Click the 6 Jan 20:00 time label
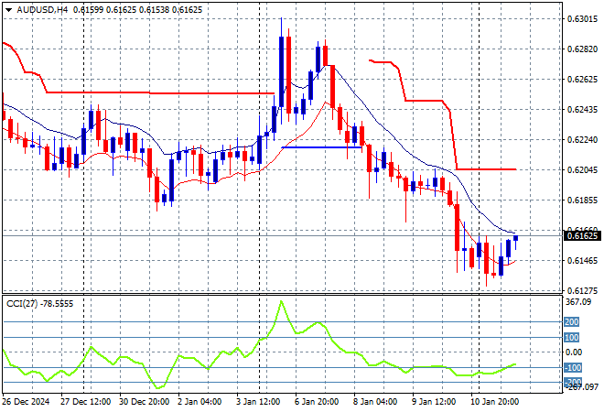 click(317, 402)
